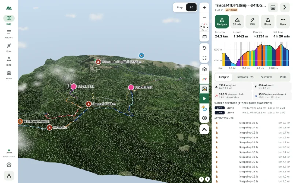Open the map layers stack icon
This screenshot has height=183, width=293.
coord(204,69)
